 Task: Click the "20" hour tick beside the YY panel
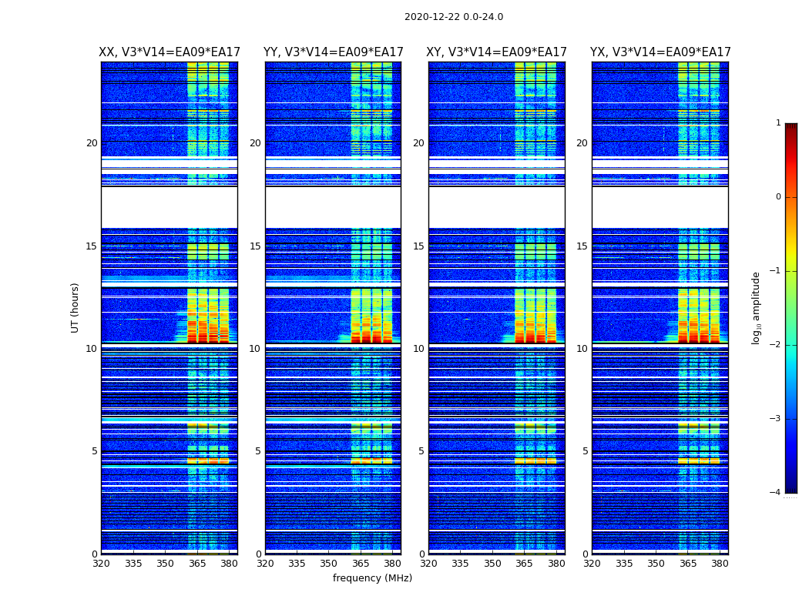pyautogui.click(x=255, y=143)
